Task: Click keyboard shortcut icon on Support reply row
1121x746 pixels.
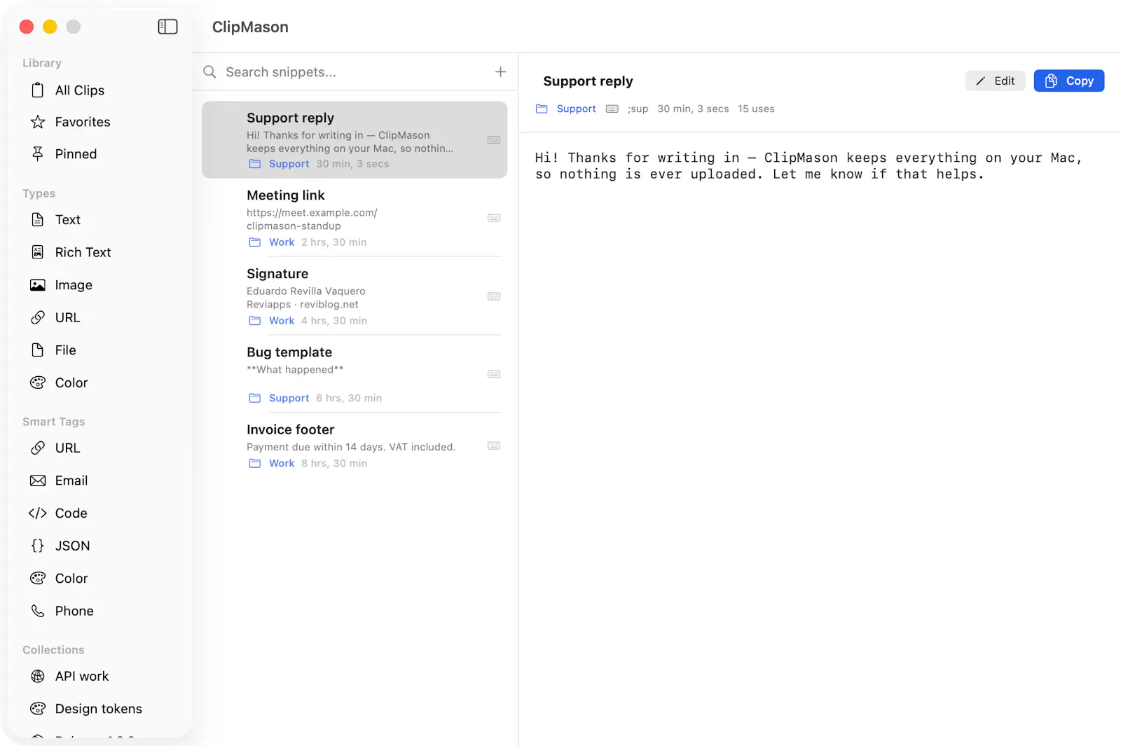Action: pyautogui.click(x=494, y=140)
